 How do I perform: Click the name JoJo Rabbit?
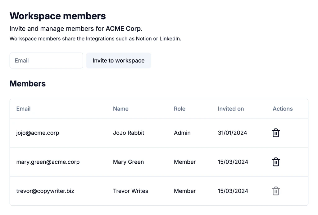(129, 133)
